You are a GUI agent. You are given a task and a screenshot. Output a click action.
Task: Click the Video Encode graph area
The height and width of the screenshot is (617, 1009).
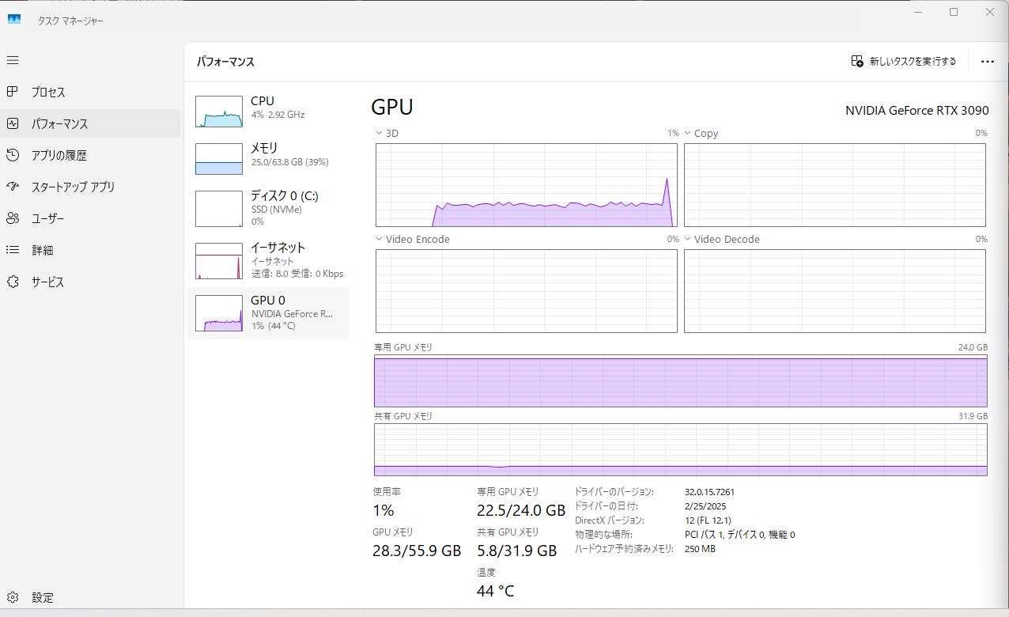pos(527,291)
